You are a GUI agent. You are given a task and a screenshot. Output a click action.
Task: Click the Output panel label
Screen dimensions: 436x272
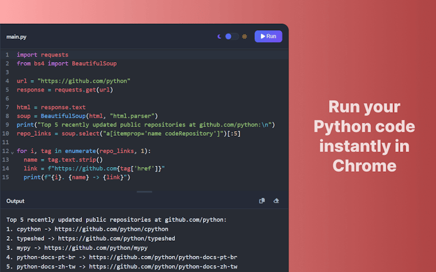(x=15, y=201)
